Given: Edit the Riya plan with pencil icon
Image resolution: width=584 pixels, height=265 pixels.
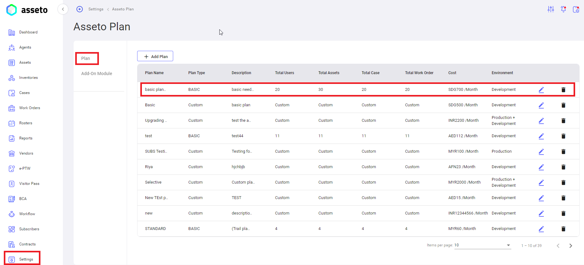Looking at the screenshot, I should (x=541, y=167).
